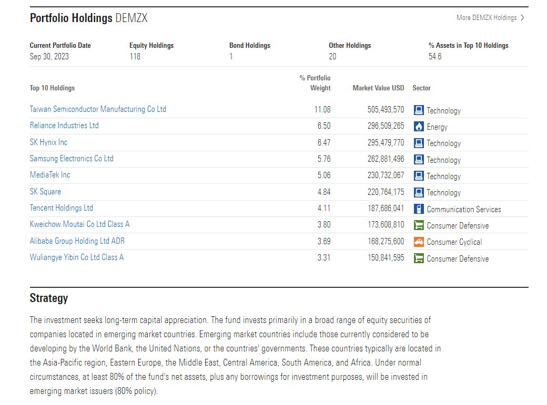Click the Market Value USD column header
Image resolution: width=547 pixels, height=405 pixels.
[378, 88]
